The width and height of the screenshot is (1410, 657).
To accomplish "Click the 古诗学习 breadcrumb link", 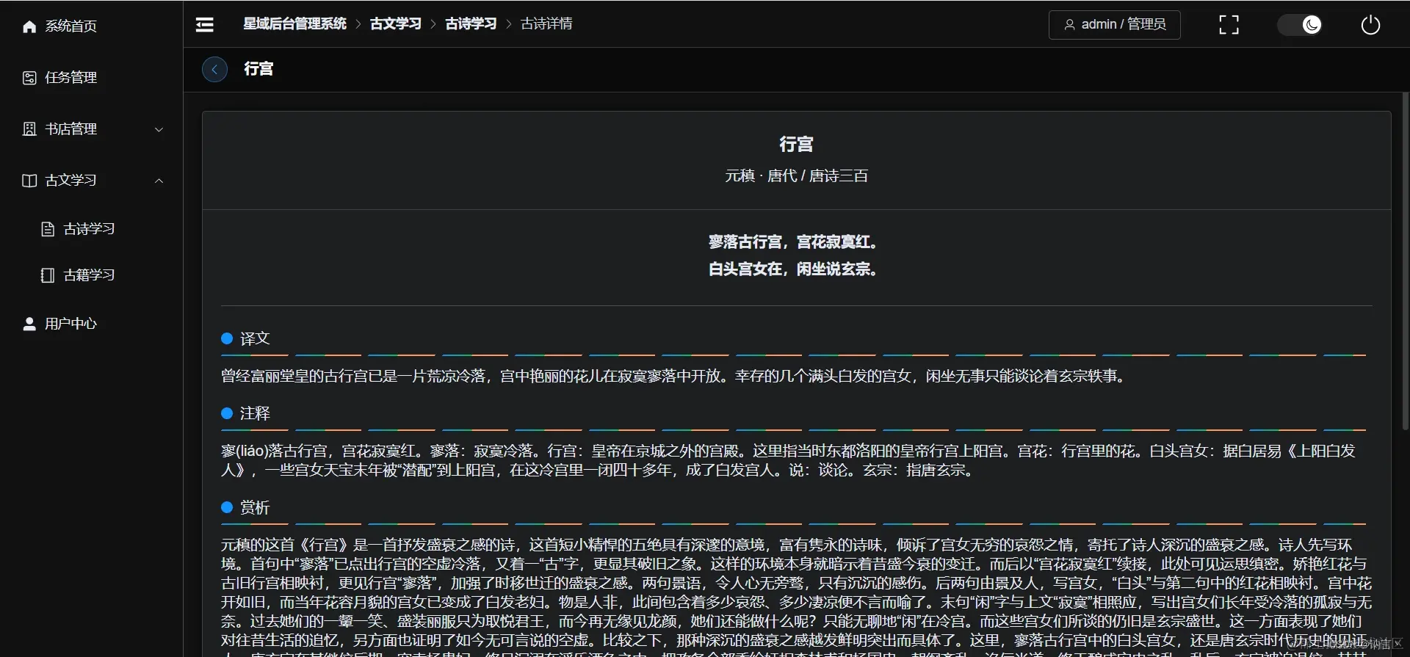I will click(471, 24).
